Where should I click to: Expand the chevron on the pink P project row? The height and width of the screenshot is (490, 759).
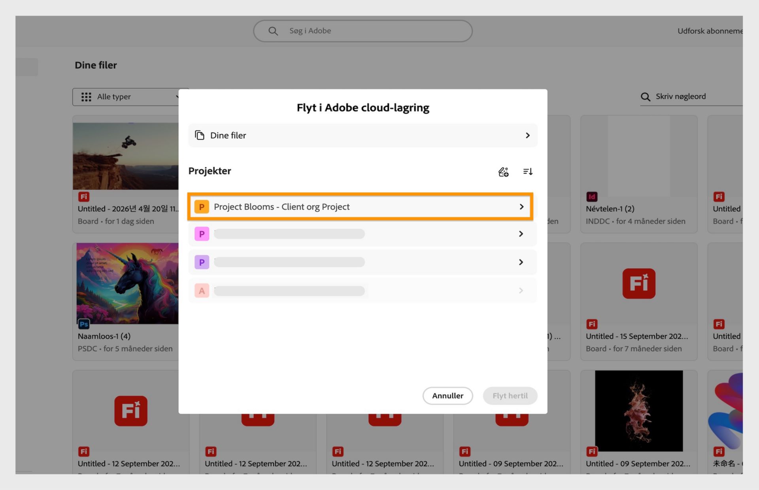pyautogui.click(x=521, y=234)
